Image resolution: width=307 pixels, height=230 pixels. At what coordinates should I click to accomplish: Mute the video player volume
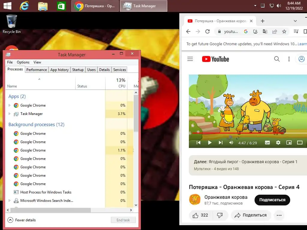click(231, 143)
